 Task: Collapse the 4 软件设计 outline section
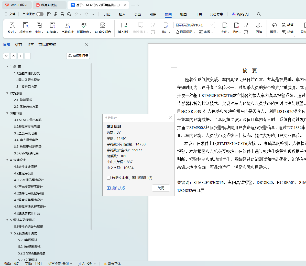pos(7,160)
